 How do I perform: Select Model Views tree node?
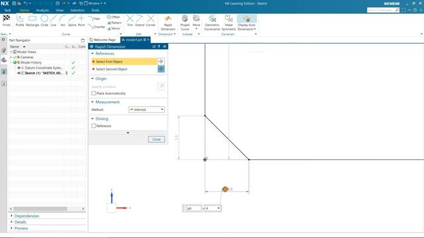tap(26, 52)
